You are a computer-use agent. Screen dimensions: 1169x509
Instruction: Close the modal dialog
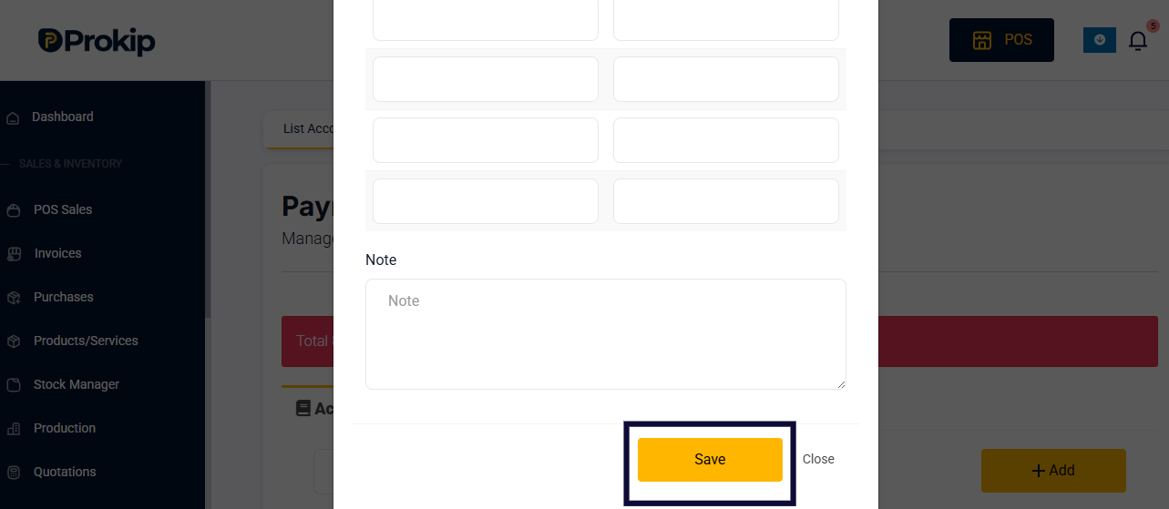[x=818, y=460]
